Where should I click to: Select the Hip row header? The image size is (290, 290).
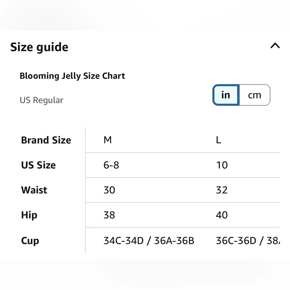[x=29, y=215]
